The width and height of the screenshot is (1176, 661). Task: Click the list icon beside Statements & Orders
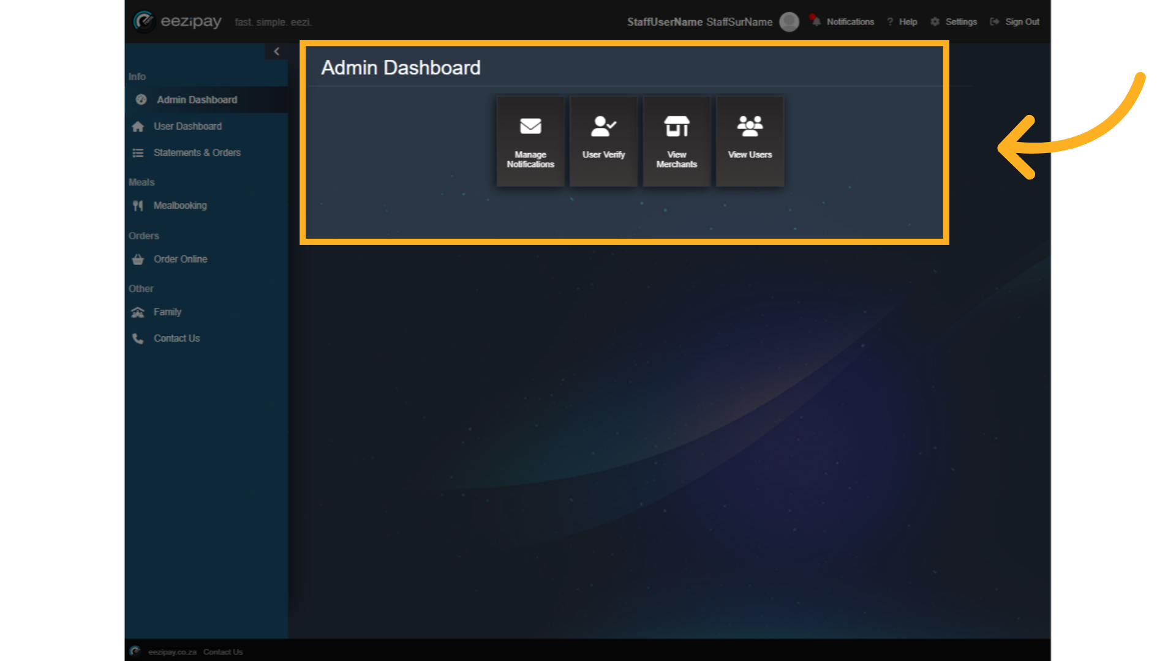pyautogui.click(x=138, y=153)
